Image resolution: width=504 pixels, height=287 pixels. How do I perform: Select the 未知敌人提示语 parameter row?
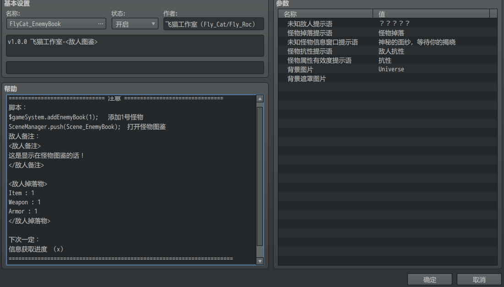[x=387, y=23]
